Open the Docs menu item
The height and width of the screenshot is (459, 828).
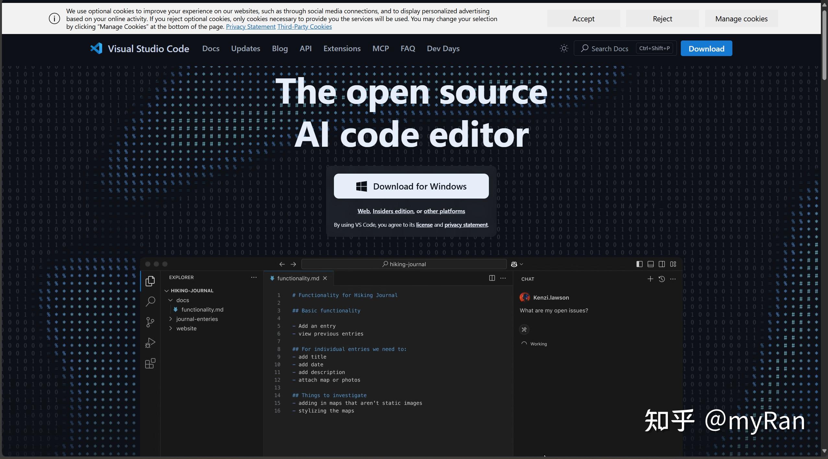click(210, 48)
